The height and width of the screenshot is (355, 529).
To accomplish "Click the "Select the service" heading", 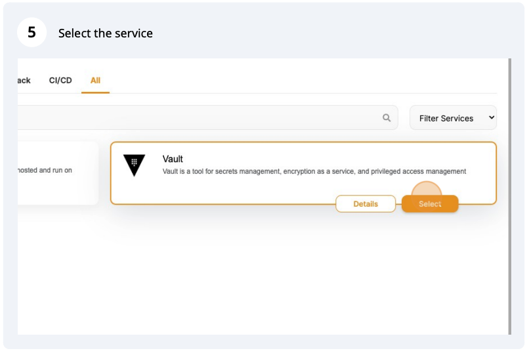I will pyautogui.click(x=105, y=33).
